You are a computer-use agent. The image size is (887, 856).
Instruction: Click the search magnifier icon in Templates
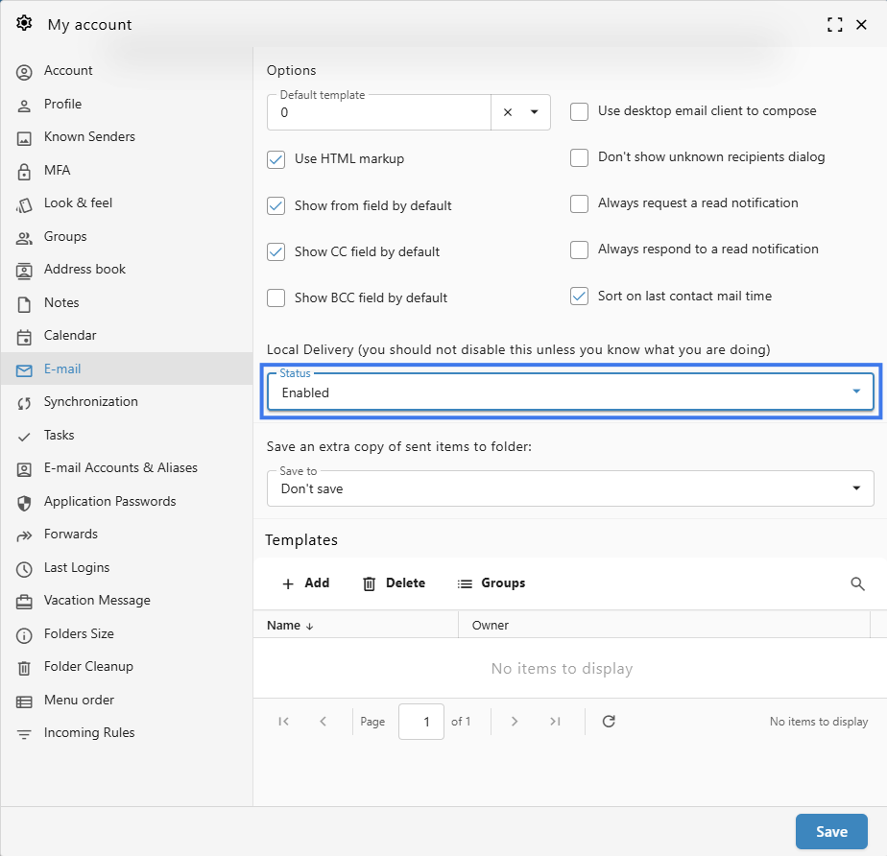pos(857,583)
